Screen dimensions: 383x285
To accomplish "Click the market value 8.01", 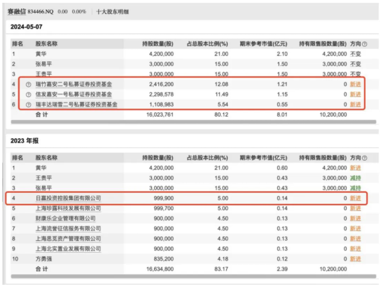I will pos(282,114).
